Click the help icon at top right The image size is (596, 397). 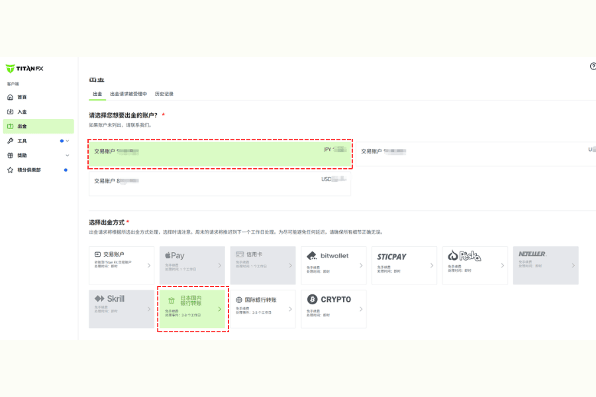pos(593,66)
